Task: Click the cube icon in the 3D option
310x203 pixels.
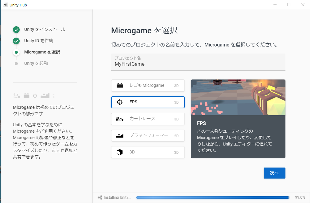Action: point(120,152)
